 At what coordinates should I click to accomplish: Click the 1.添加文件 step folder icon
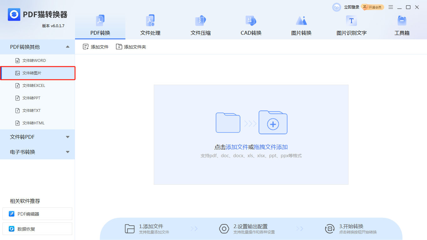pyautogui.click(x=130, y=229)
